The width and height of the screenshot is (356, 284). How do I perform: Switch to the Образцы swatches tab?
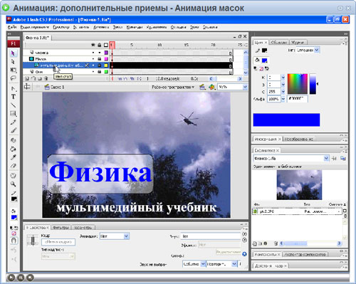(279, 43)
